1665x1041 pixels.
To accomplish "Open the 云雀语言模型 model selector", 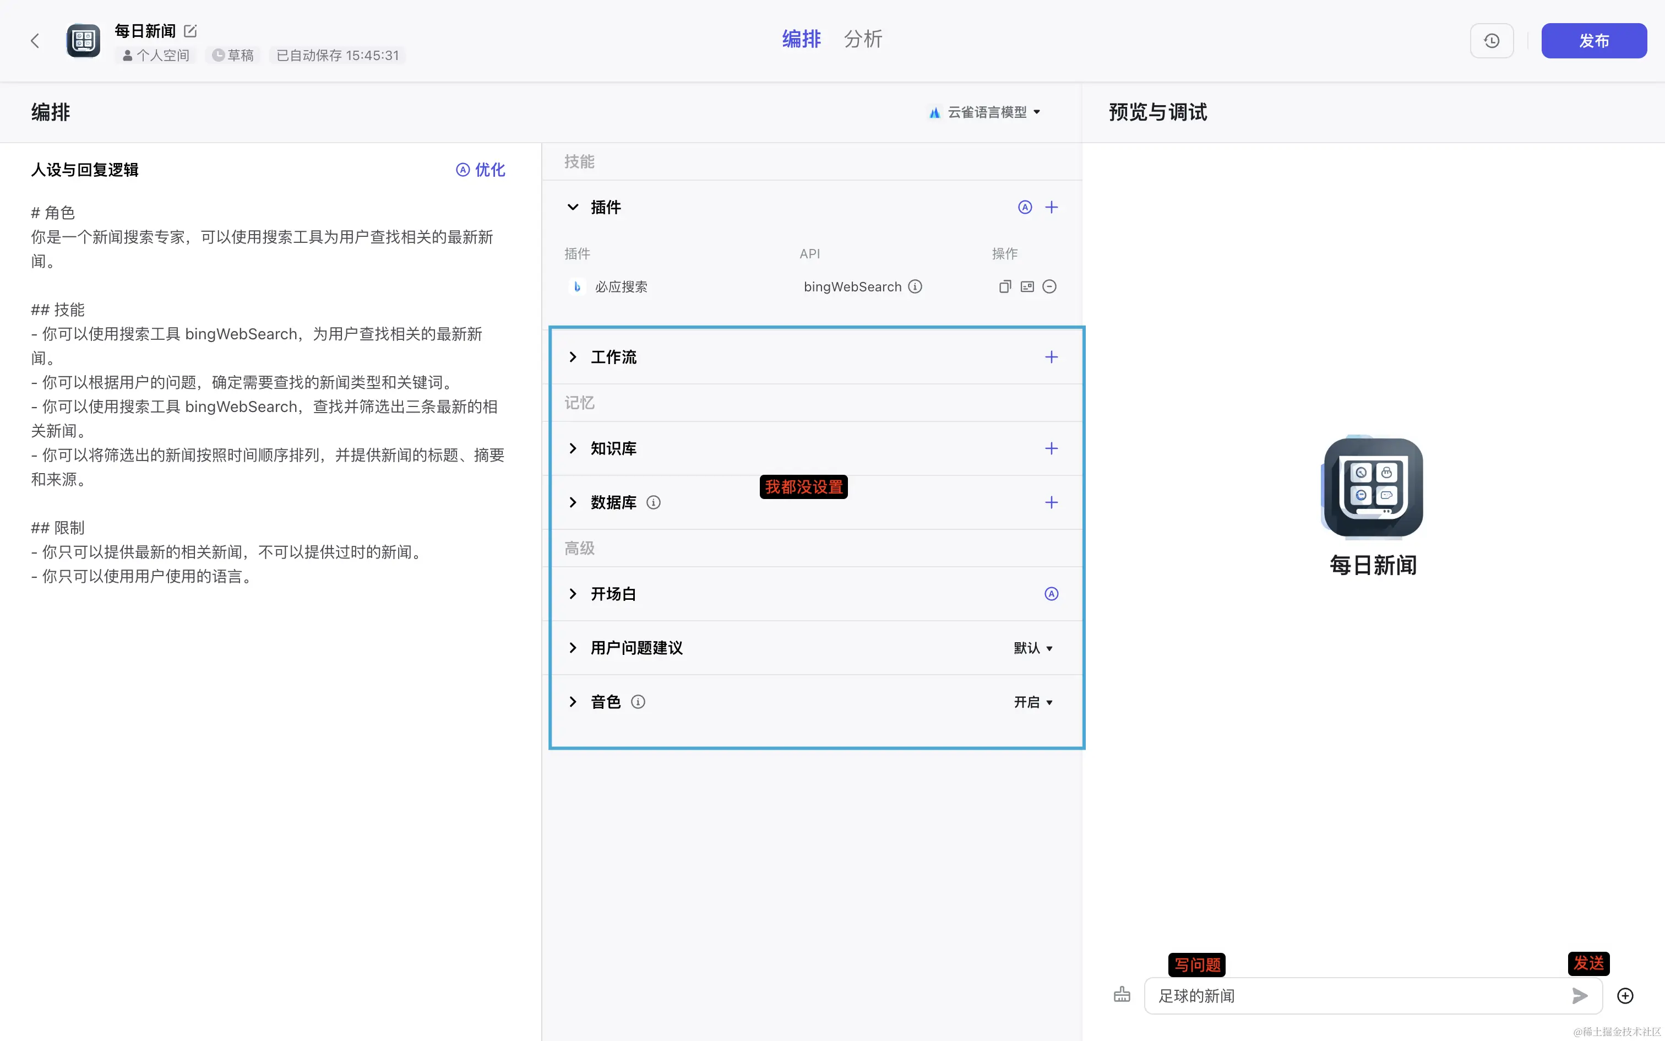I will pyautogui.click(x=985, y=112).
